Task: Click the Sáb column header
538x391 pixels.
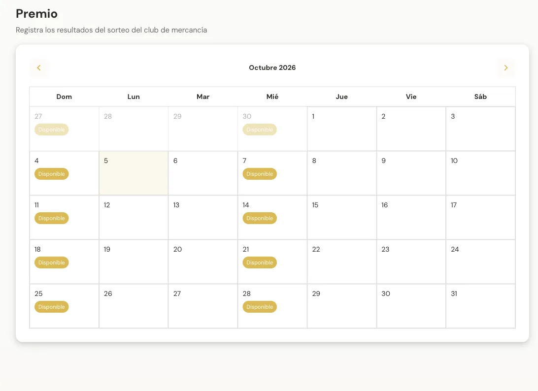Action: tap(480, 97)
